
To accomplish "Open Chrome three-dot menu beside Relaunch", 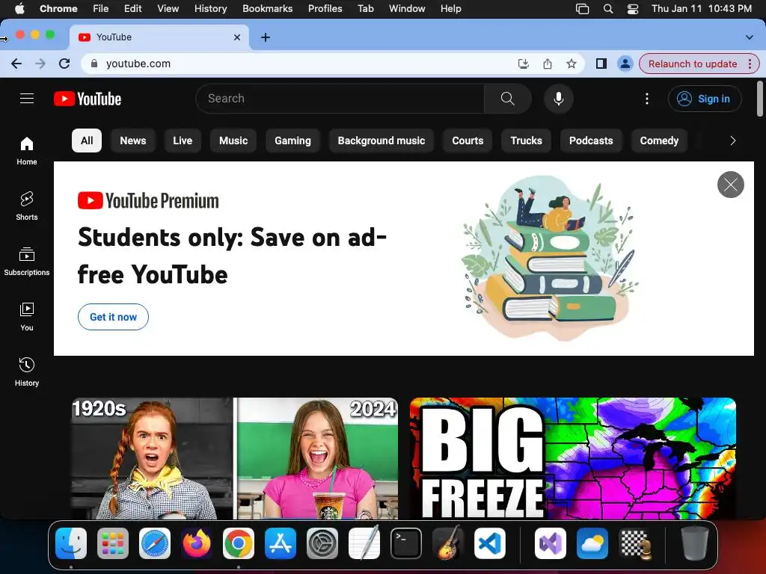I will click(750, 64).
